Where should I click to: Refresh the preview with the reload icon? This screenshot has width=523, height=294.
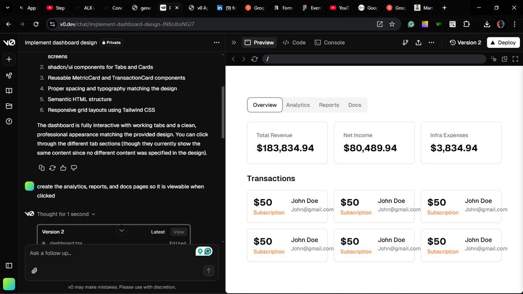coord(255,59)
